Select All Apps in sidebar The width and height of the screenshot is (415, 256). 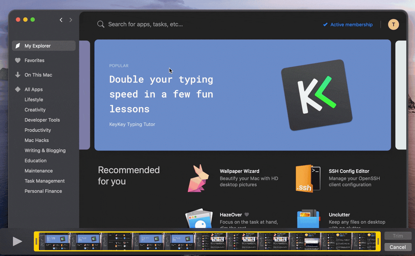[x=34, y=89]
